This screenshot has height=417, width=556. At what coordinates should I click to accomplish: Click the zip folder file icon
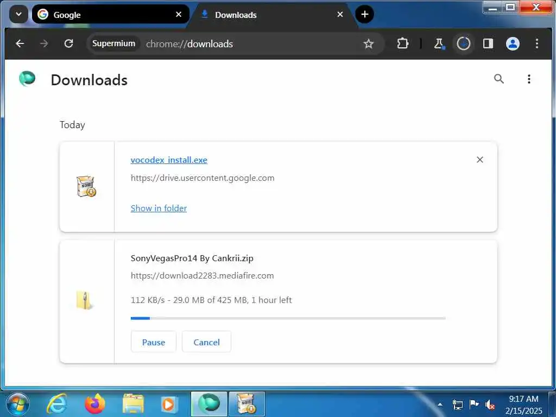click(x=84, y=300)
